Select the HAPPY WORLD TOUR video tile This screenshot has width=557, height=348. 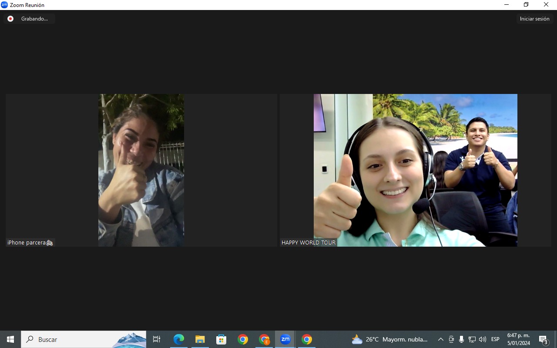click(x=416, y=170)
